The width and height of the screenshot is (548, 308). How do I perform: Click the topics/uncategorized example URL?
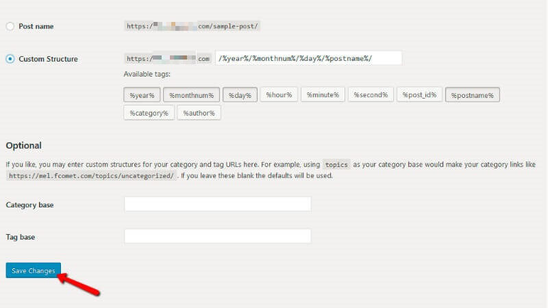click(91, 176)
